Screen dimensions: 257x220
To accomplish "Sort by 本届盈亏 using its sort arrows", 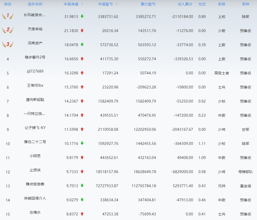I will pos(116,4).
